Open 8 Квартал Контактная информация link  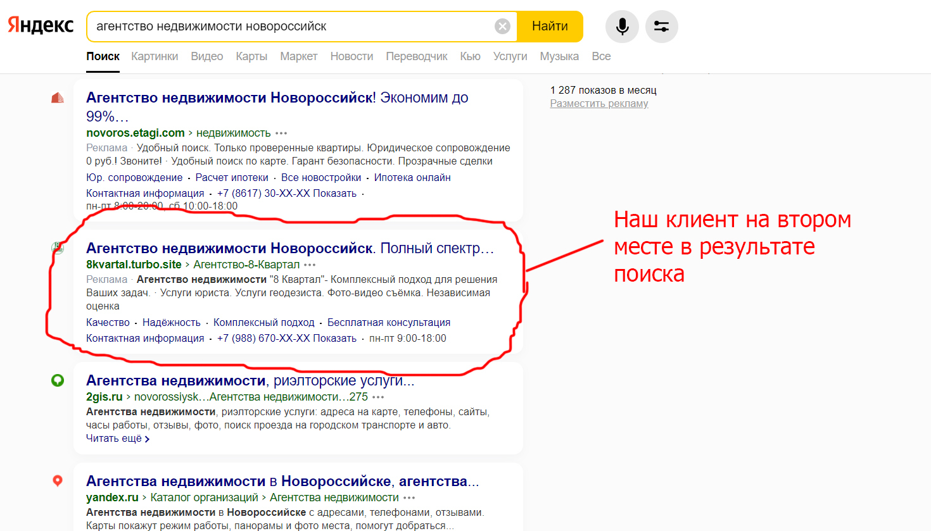(x=145, y=339)
